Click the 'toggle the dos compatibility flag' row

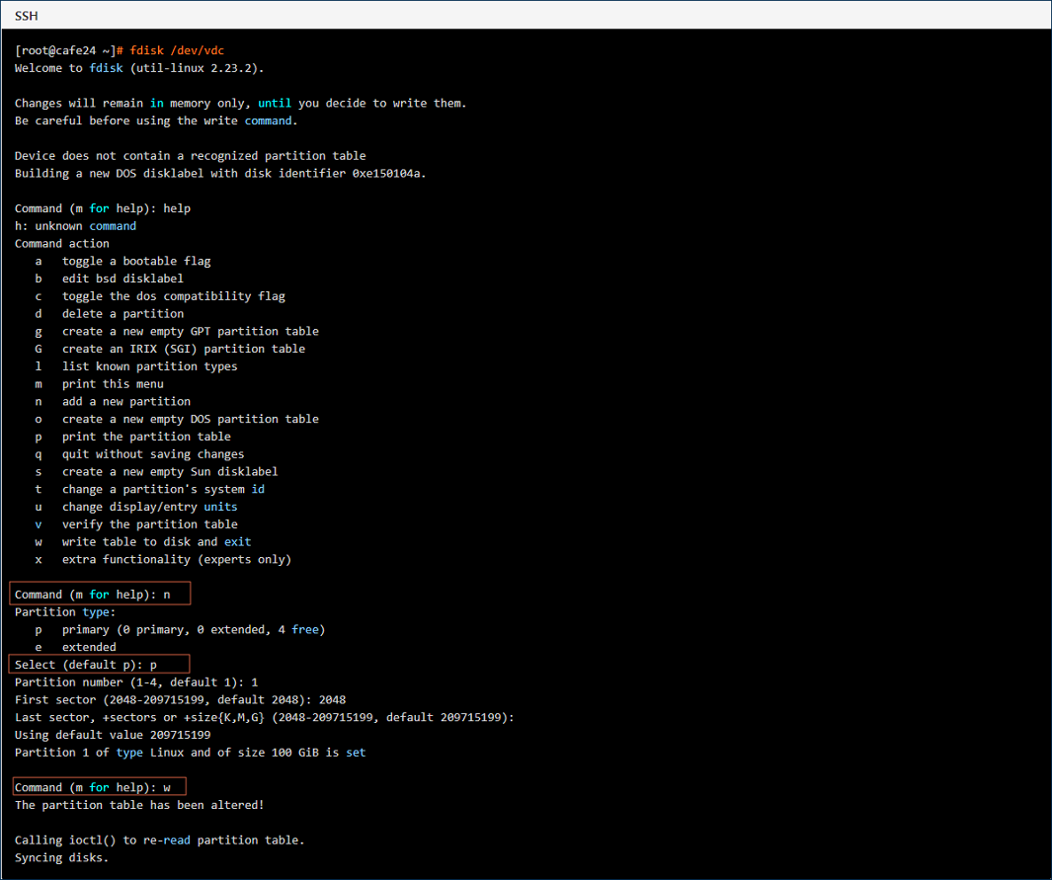pos(160,295)
